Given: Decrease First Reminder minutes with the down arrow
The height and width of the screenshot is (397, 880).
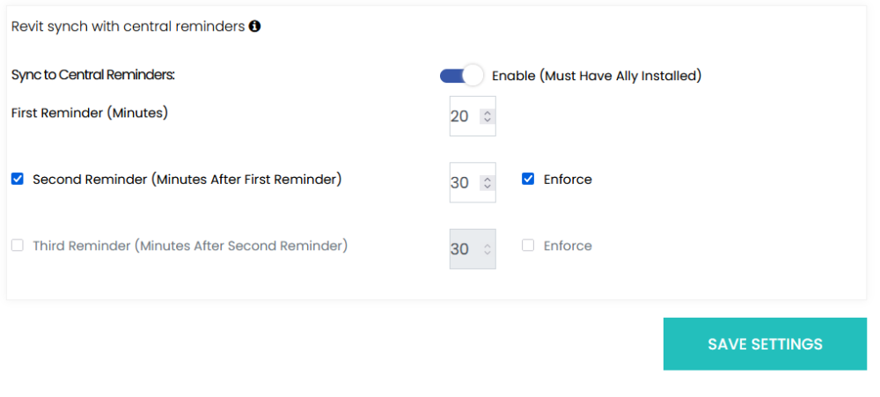Looking at the screenshot, I should 488,121.
